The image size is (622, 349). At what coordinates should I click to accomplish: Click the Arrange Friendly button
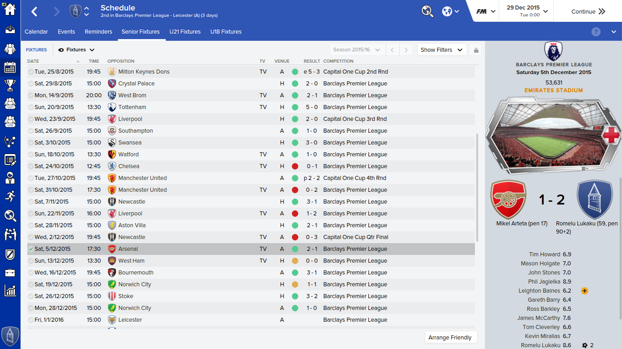[x=450, y=338]
